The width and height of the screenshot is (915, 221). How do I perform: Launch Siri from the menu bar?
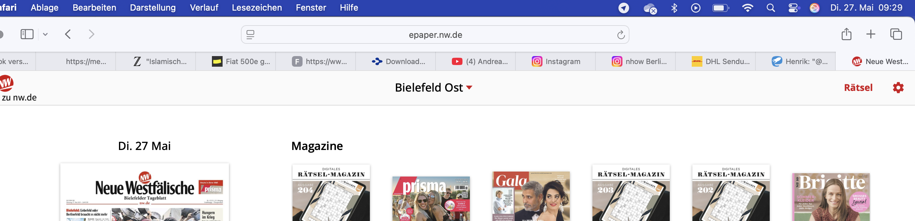pyautogui.click(x=814, y=8)
